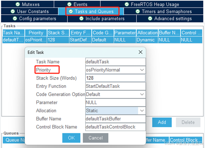
Task: Expand Code Generation Option dropdown arrow
Action: pyautogui.click(x=142, y=94)
